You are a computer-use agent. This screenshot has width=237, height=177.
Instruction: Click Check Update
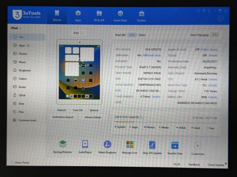coord(216,165)
